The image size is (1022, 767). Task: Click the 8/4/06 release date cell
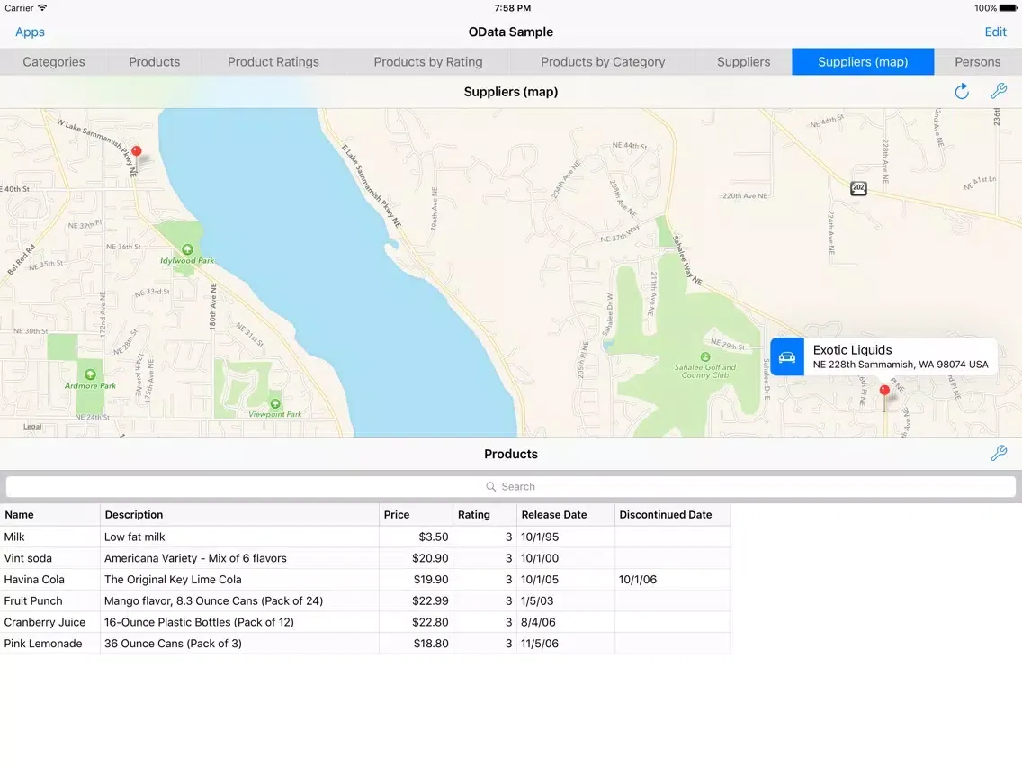(566, 622)
